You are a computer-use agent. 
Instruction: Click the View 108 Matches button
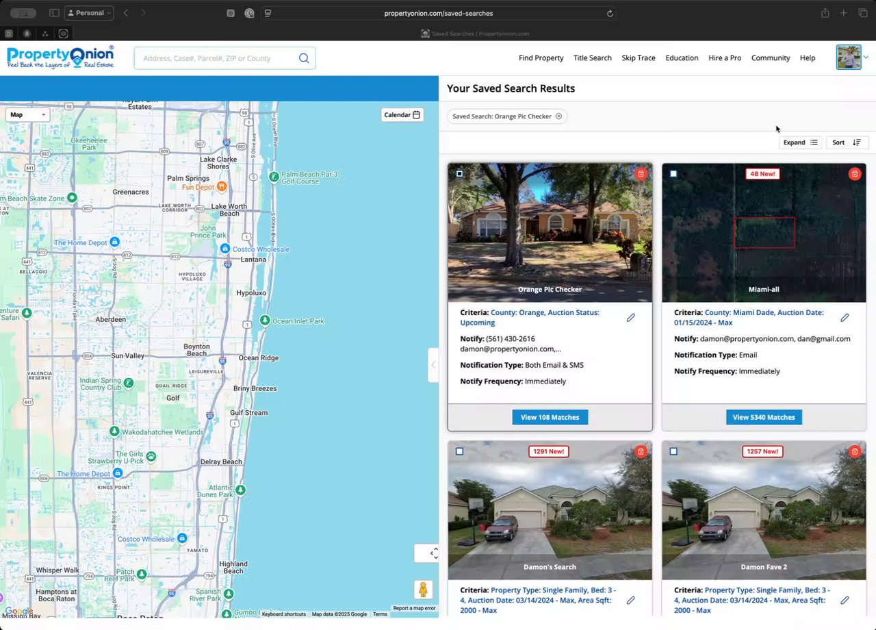(x=550, y=417)
